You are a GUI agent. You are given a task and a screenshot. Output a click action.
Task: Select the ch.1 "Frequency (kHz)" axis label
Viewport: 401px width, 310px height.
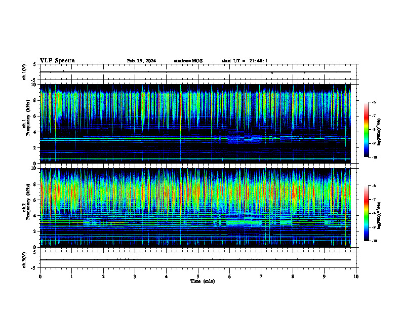pos(28,118)
